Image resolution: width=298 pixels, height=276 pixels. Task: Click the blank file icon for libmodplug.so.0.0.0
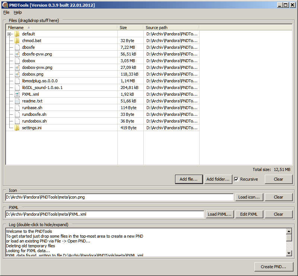(17, 81)
